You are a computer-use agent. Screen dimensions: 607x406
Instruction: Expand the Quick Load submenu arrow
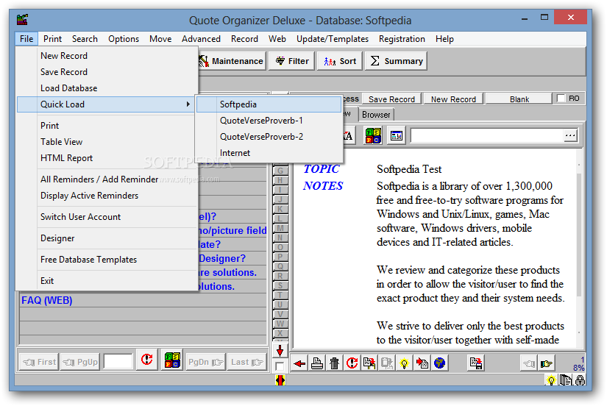coord(188,104)
